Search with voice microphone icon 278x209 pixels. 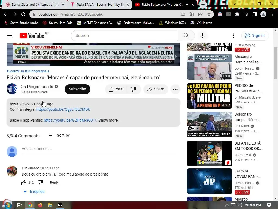point(203,36)
